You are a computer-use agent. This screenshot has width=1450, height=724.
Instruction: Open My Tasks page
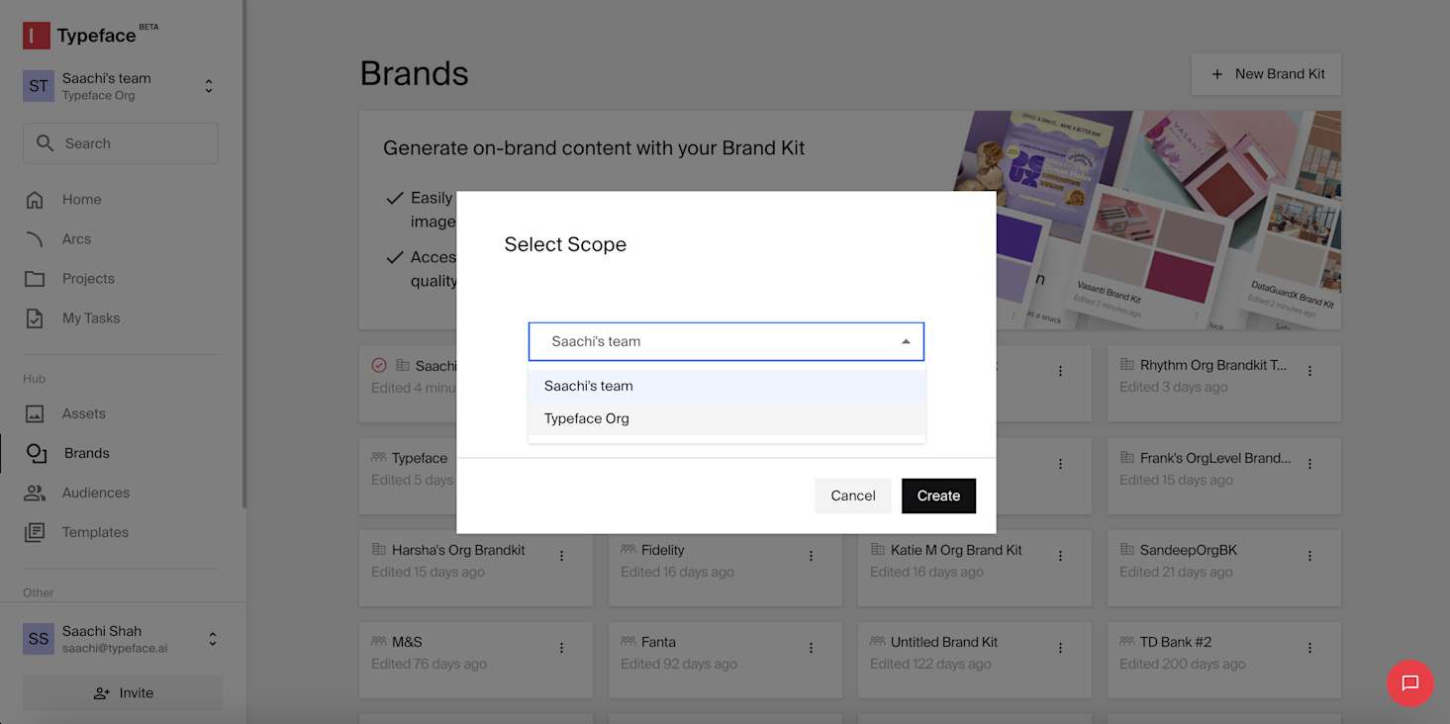click(x=91, y=318)
